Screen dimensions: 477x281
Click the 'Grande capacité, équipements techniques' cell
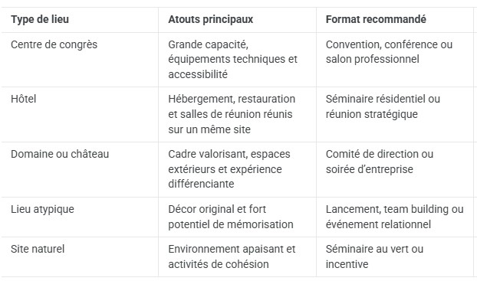[x=232, y=60]
